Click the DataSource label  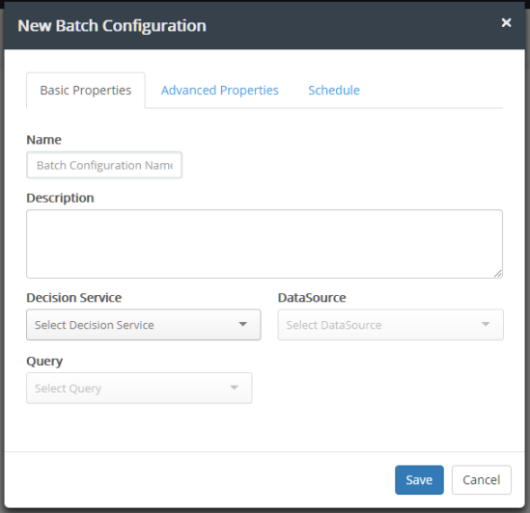(x=312, y=298)
